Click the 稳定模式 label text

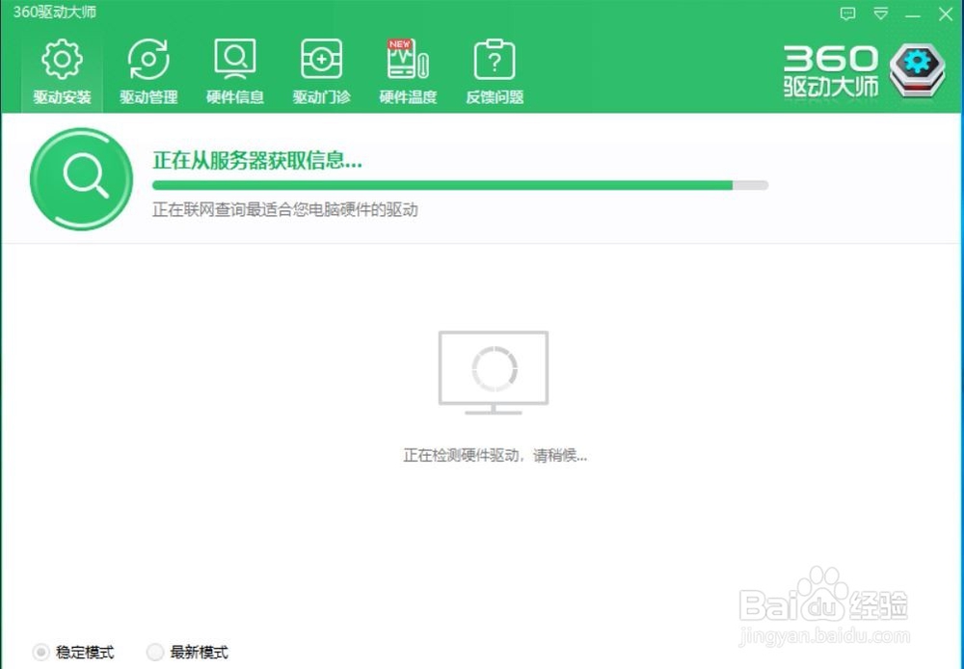click(85, 652)
